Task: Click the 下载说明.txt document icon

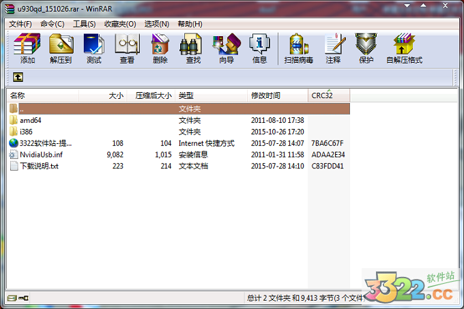Action: pyautogui.click(x=14, y=166)
